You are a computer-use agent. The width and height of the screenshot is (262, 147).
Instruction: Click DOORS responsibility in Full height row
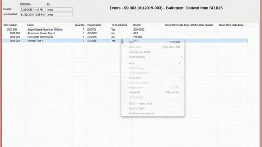(92, 37)
